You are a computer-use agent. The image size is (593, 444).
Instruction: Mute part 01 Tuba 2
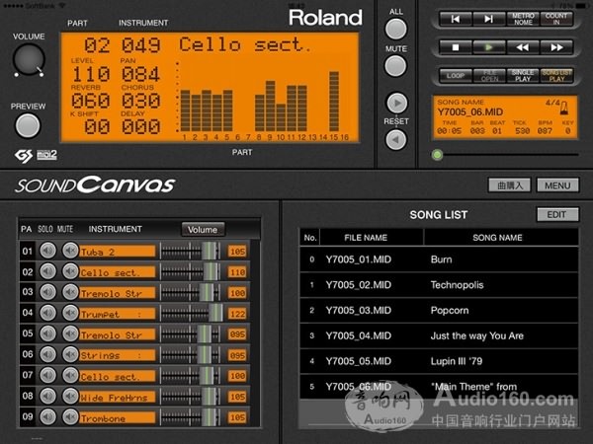pyautogui.click(x=70, y=251)
